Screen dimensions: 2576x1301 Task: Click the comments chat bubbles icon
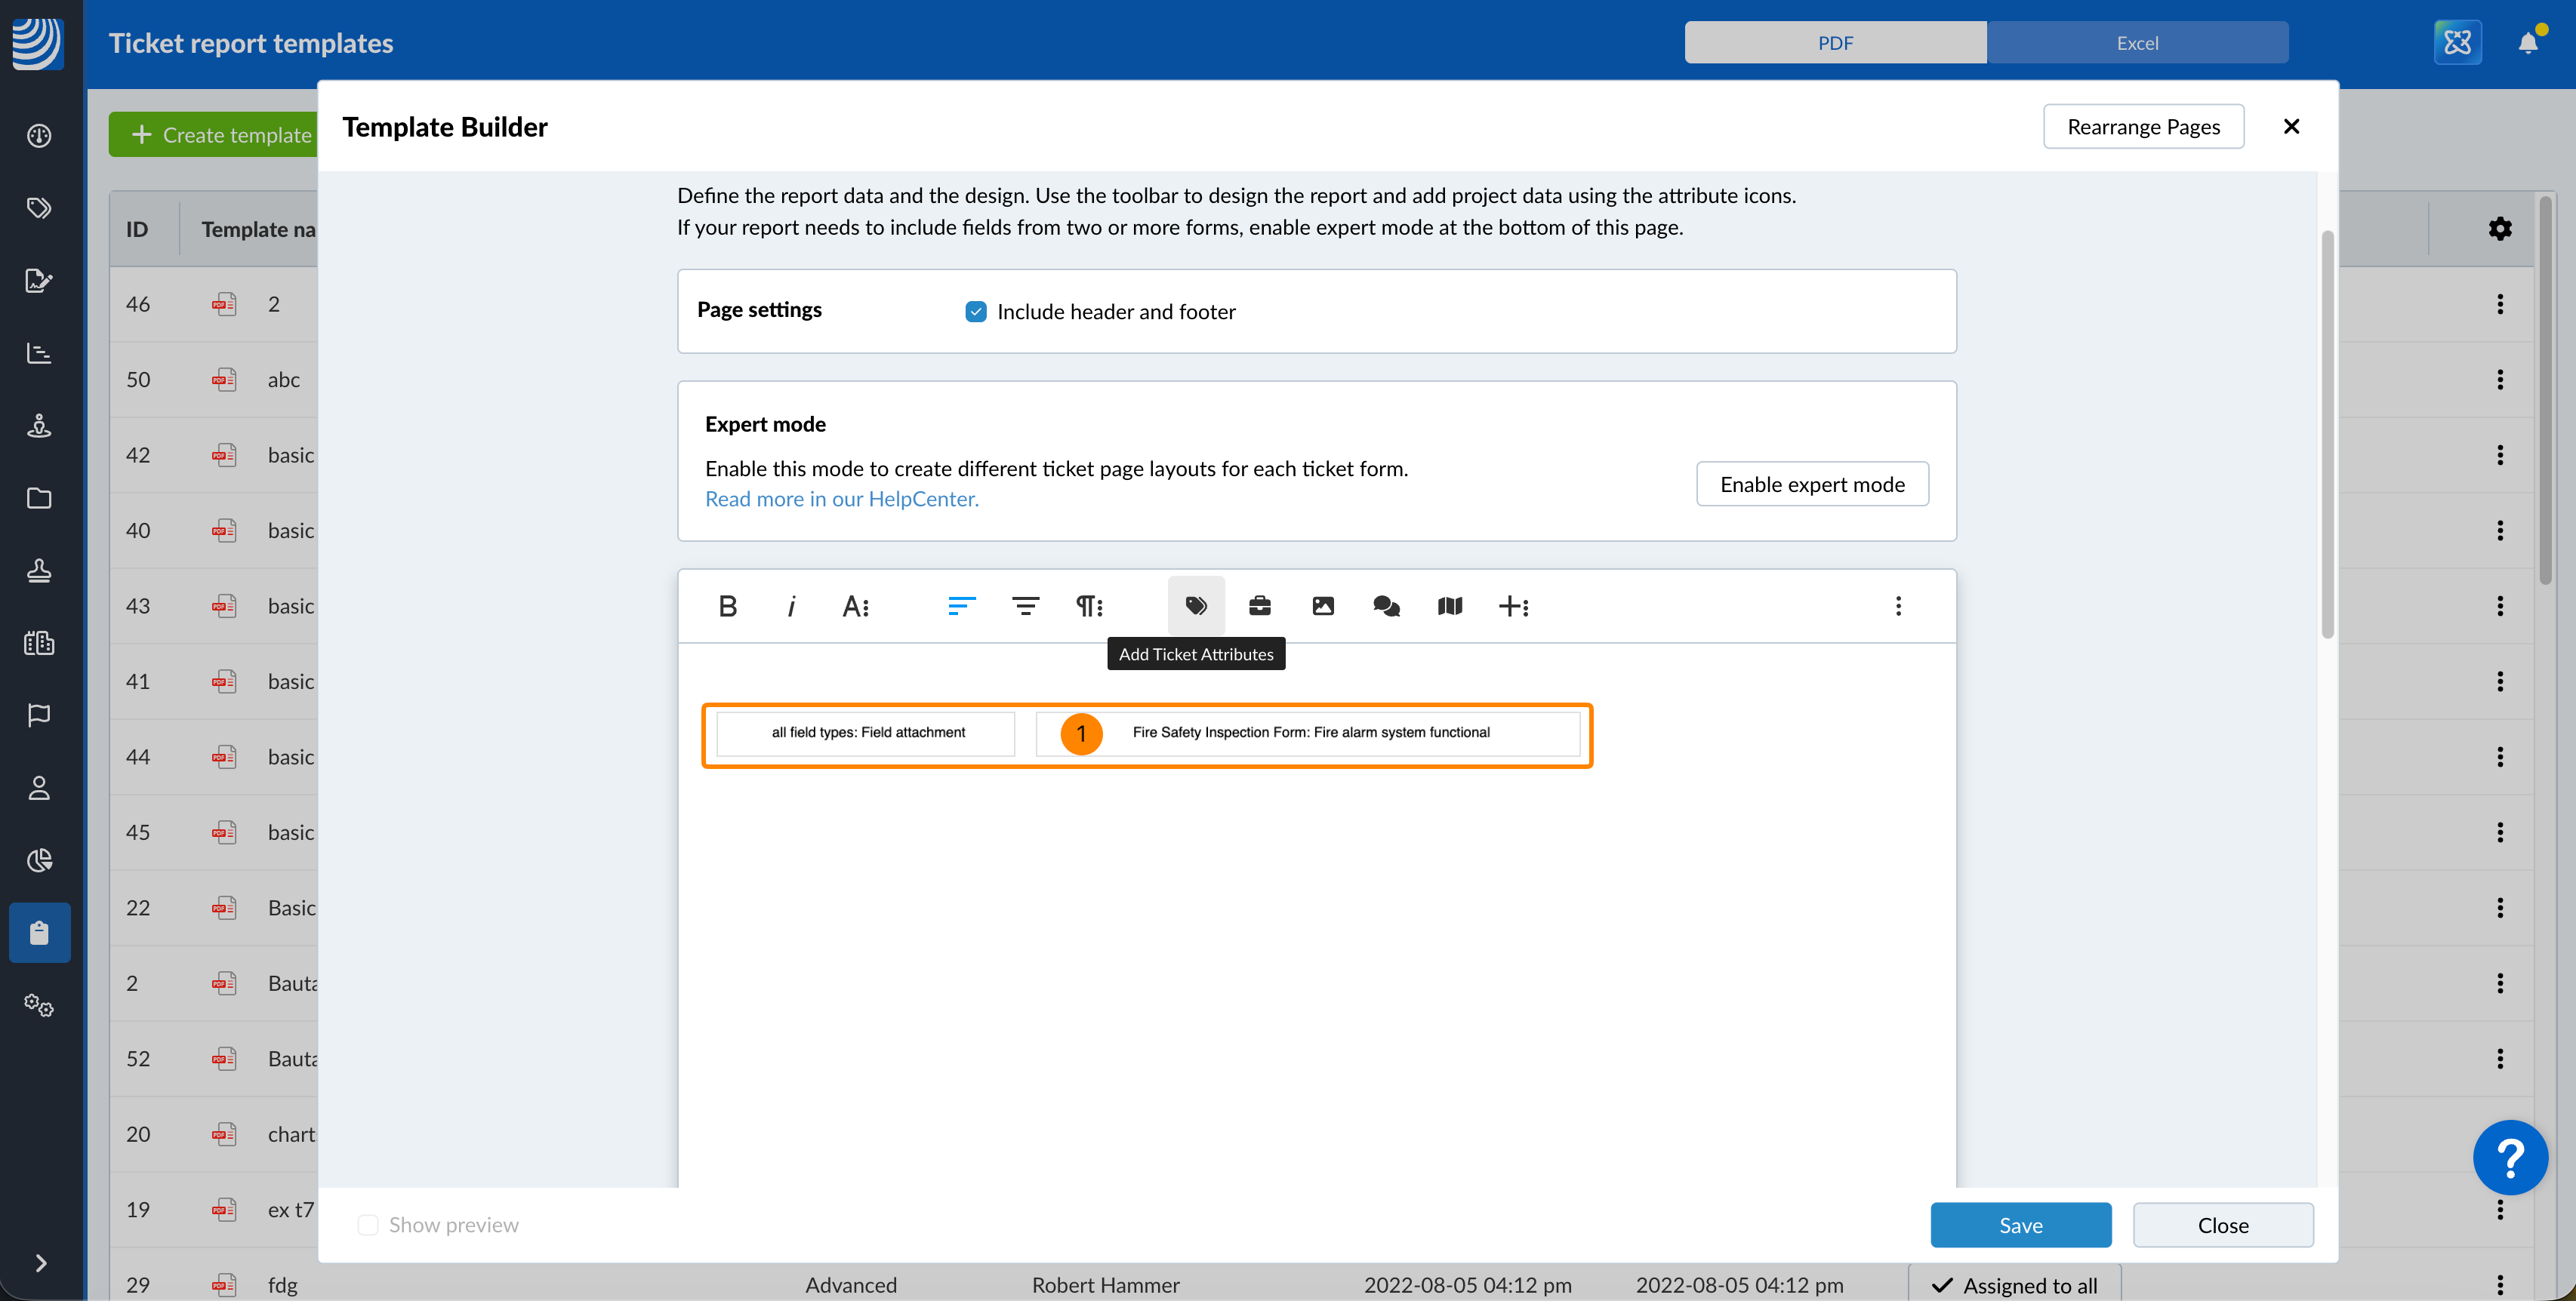pyautogui.click(x=1386, y=605)
